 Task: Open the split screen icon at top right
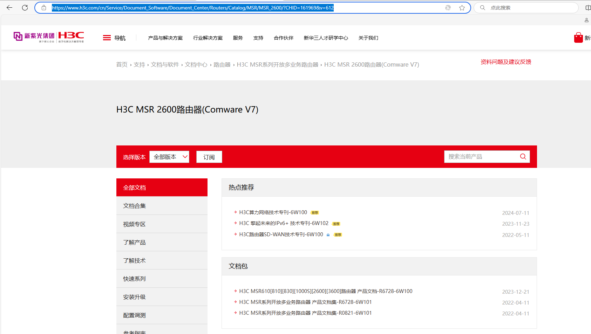[x=588, y=8]
